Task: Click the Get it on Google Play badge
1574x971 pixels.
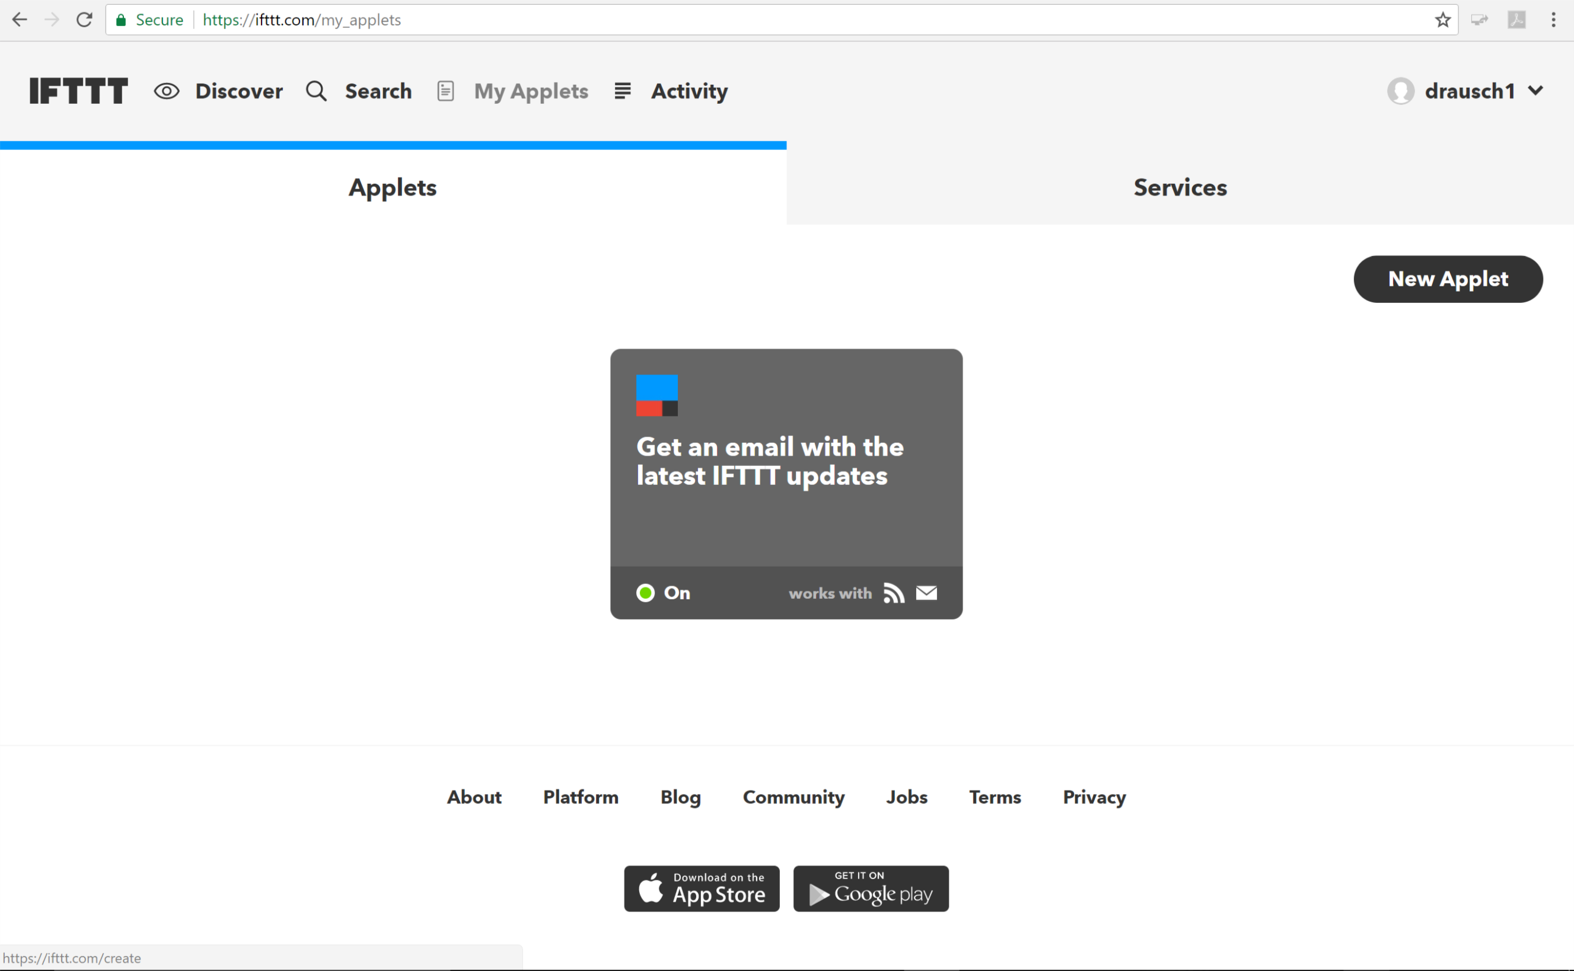Action: 870,889
